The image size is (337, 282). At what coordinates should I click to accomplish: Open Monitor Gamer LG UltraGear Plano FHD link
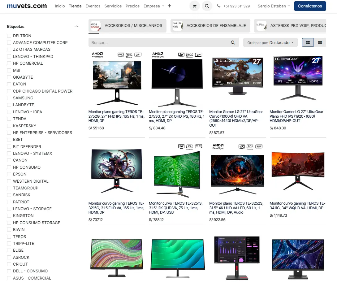296,116
